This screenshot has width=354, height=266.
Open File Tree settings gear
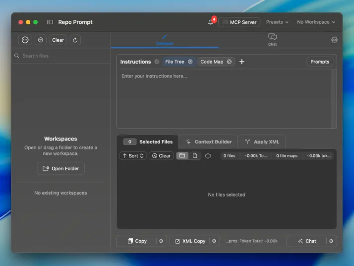pyautogui.click(x=190, y=62)
